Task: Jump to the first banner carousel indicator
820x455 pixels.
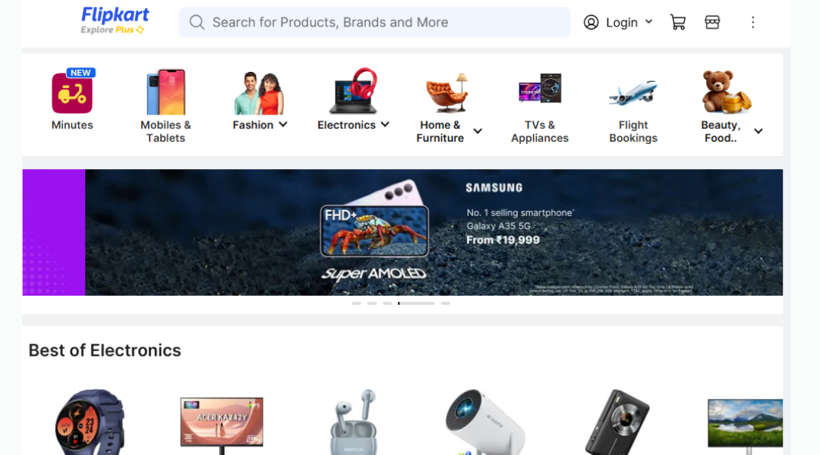Action: click(x=357, y=303)
